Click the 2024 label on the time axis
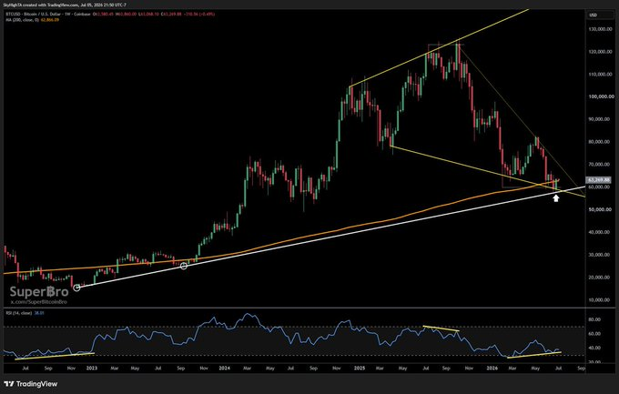This screenshot has height=394, width=619. pyautogui.click(x=224, y=368)
